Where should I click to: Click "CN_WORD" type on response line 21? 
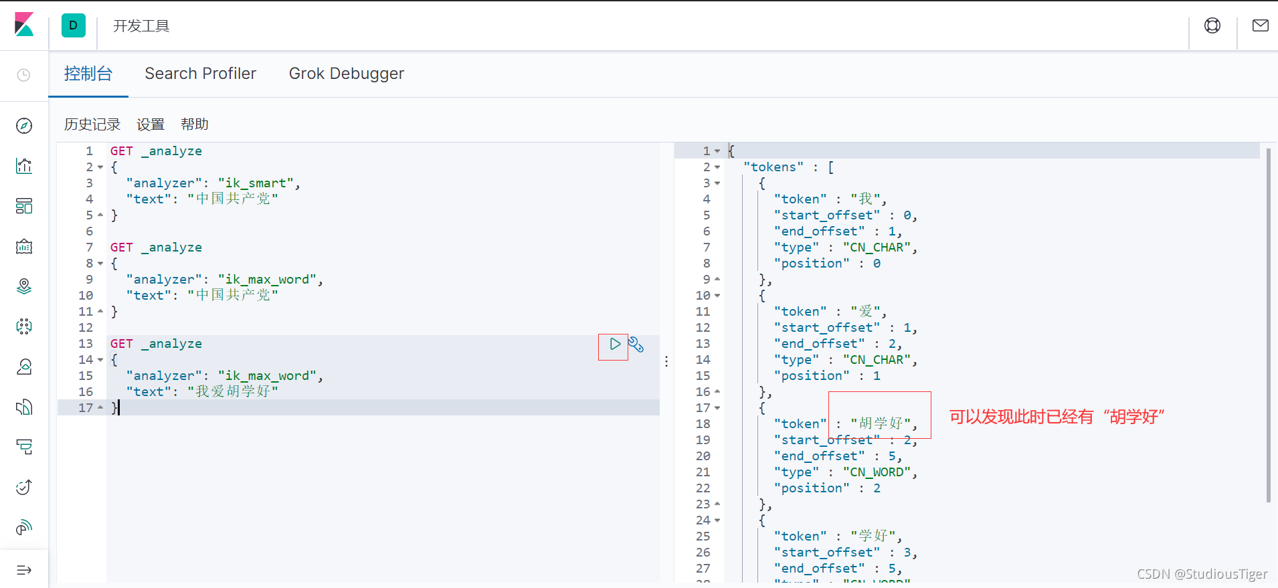pyautogui.click(x=877, y=472)
